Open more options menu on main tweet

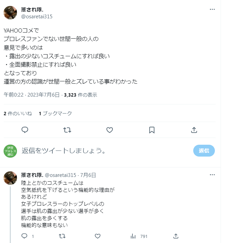click(x=212, y=9)
